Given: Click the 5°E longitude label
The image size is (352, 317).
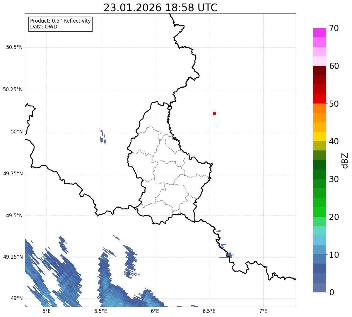Looking at the screenshot, I should 47,311.
